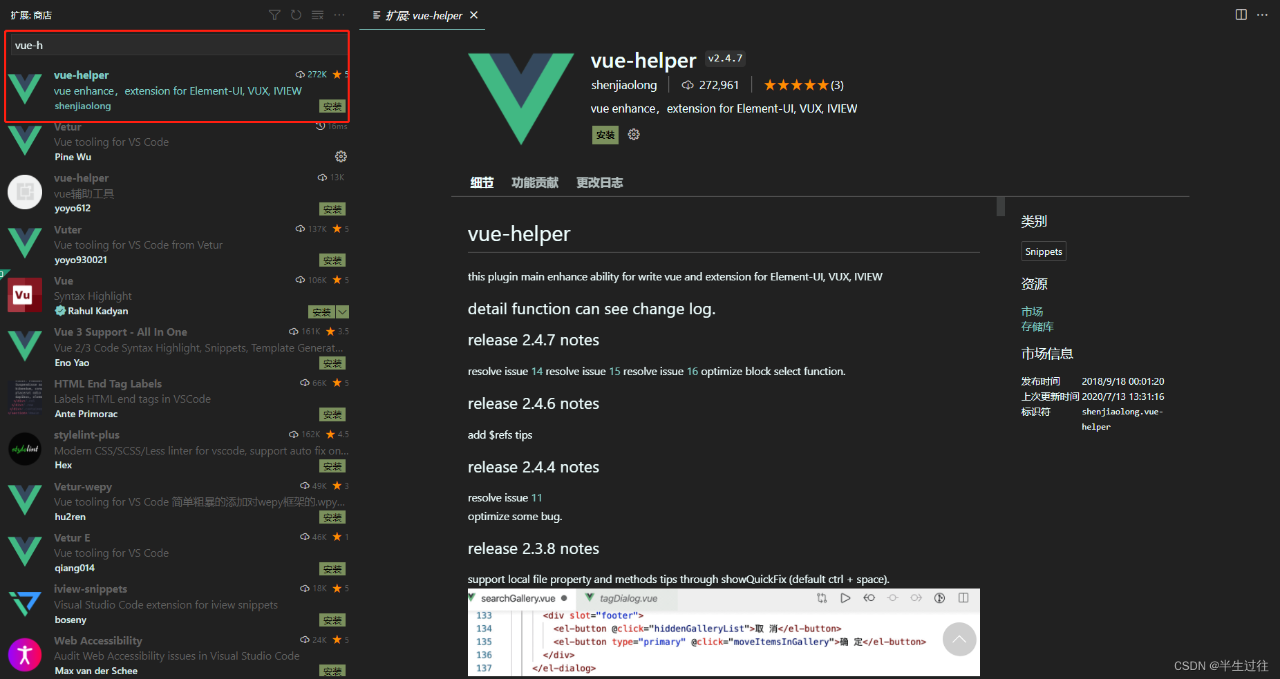
Task: Click HTML End Tag Labels extension icon
Action: tap(25, 399)
